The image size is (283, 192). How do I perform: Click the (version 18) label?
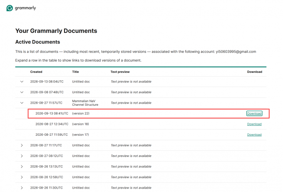click(80, 124)
